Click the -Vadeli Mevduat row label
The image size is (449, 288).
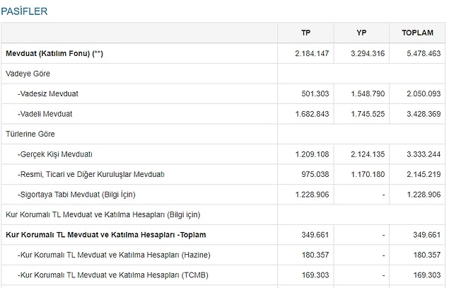(x=45, y=114)
